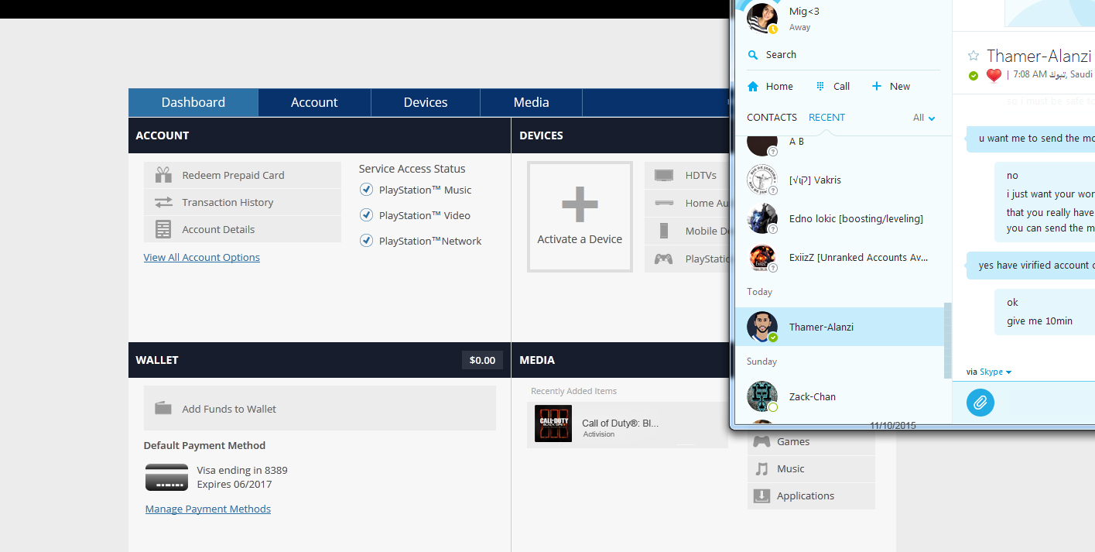The width and height of the screenshot is (1095, 552).
Task: Click the Away status under Mig<3
Action: click(799, 27)
